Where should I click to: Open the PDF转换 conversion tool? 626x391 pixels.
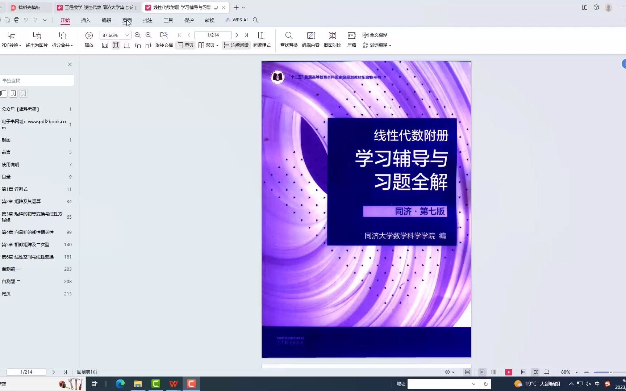tap(11, 39)
